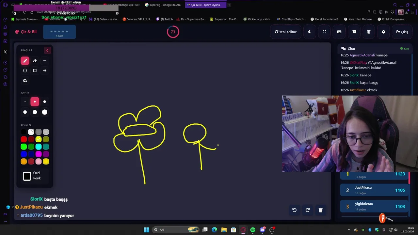Select yigidoleraa leaderboard row
Viewport: 418px width, 235px height.
coord(374,206)
